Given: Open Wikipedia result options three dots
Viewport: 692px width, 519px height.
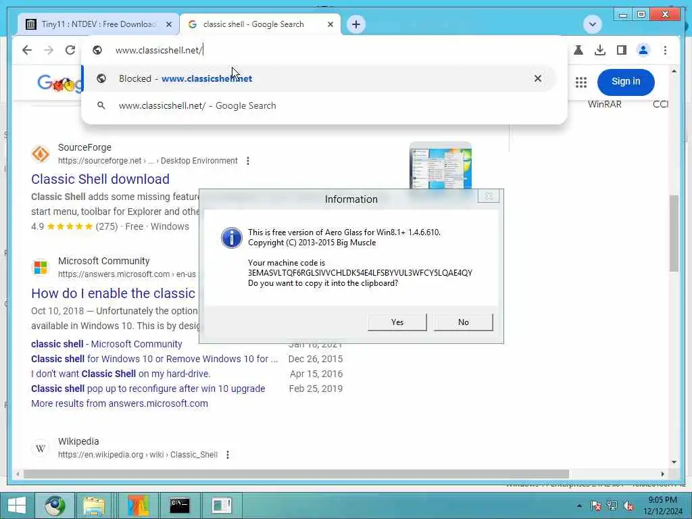Looking at the screenshot, I should [228, 455].
